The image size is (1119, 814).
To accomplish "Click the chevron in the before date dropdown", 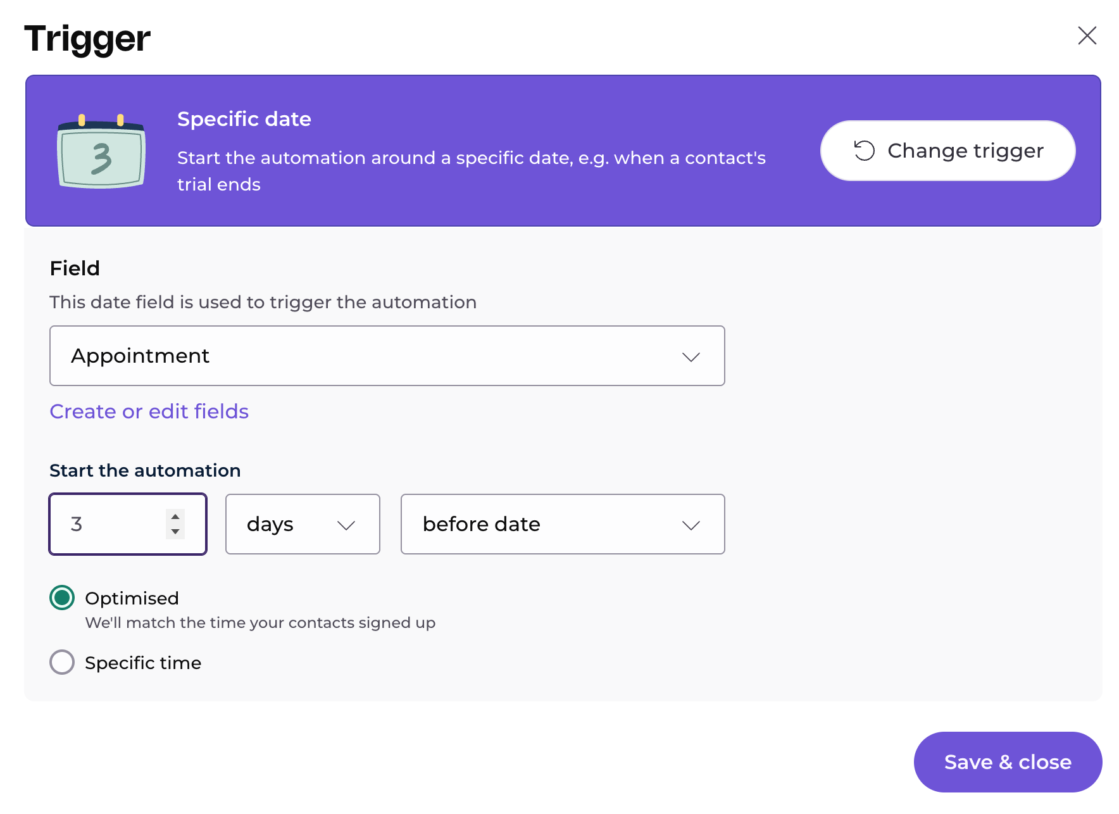I will (691, 525).
